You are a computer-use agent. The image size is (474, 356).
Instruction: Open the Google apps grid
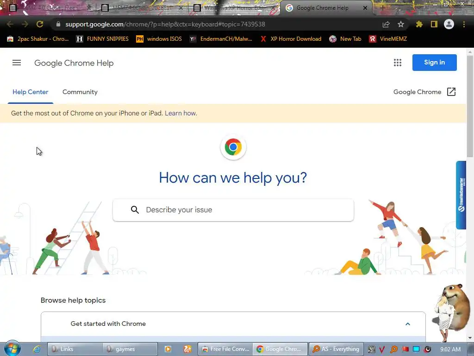coord(398,63)
